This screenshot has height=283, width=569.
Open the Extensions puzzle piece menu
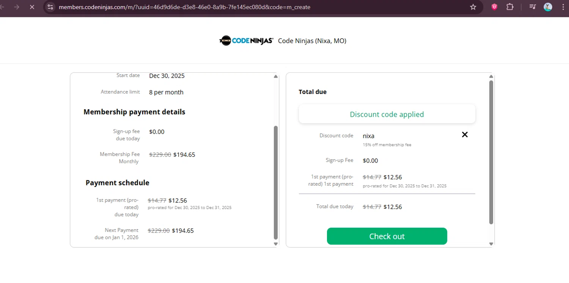tap(510, 7)
